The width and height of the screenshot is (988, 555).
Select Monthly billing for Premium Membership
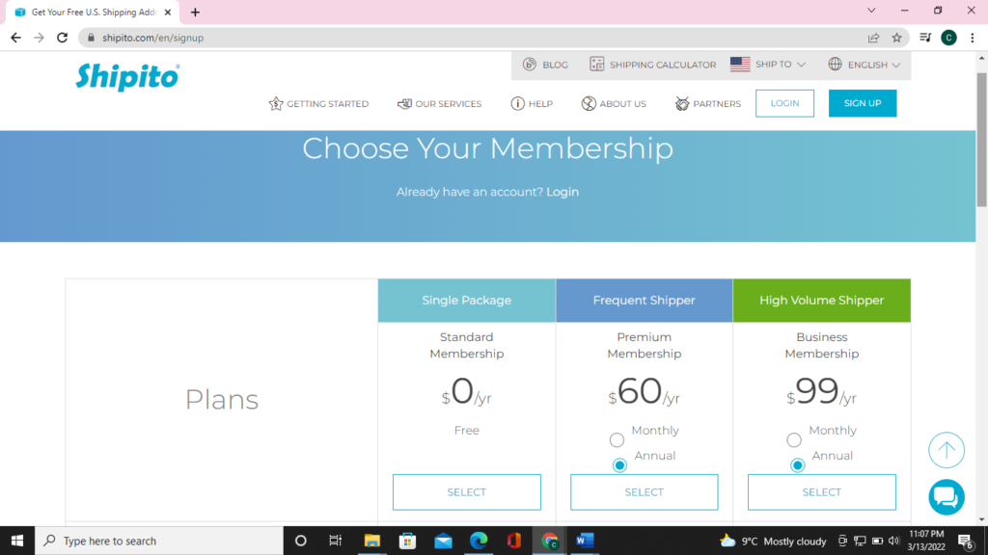(x=617, y=439)
